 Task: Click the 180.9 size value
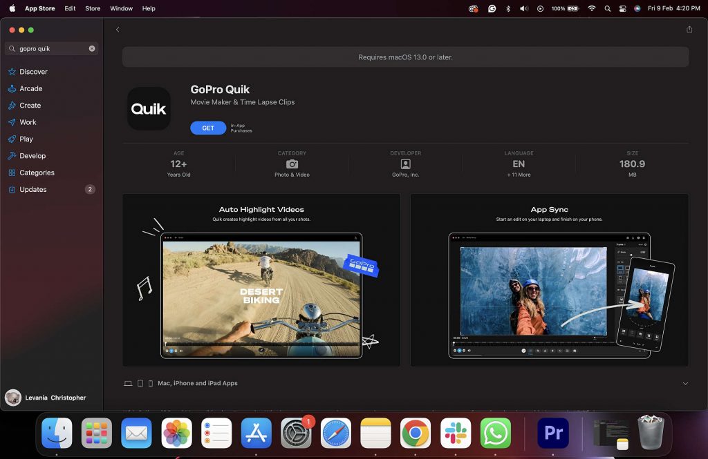[x=632, y=164]
